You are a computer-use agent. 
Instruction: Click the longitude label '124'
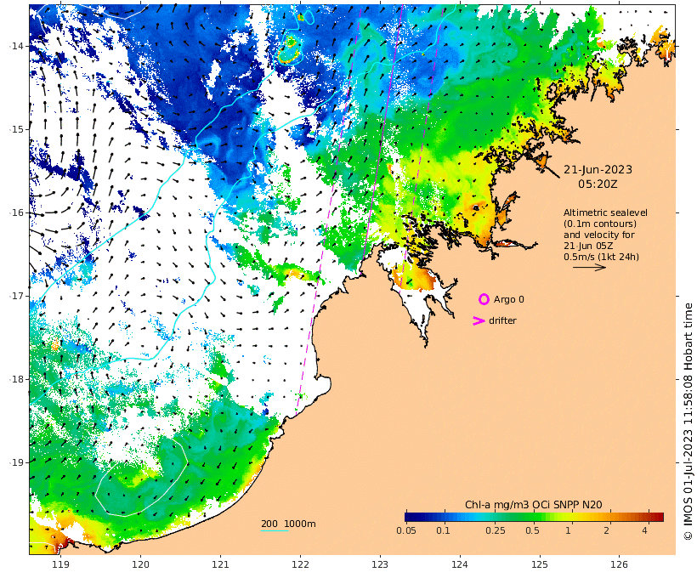point(460,564)
